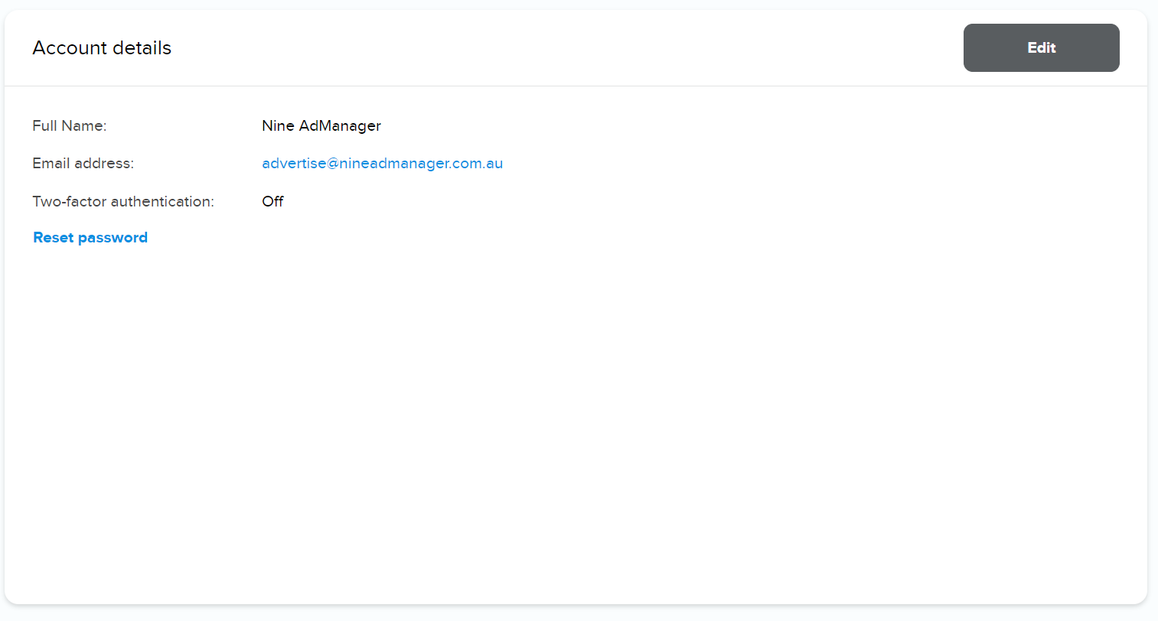
Task: Click the Account details heading
Action: pyautogui.click(x=102, y=47)
